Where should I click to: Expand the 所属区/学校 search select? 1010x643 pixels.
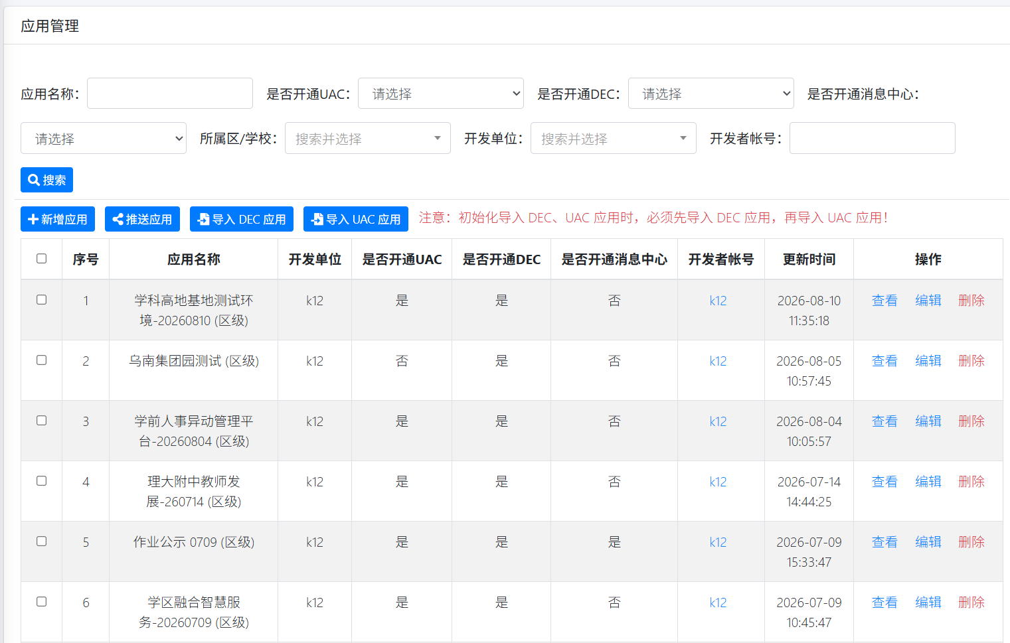pos(368,138)
